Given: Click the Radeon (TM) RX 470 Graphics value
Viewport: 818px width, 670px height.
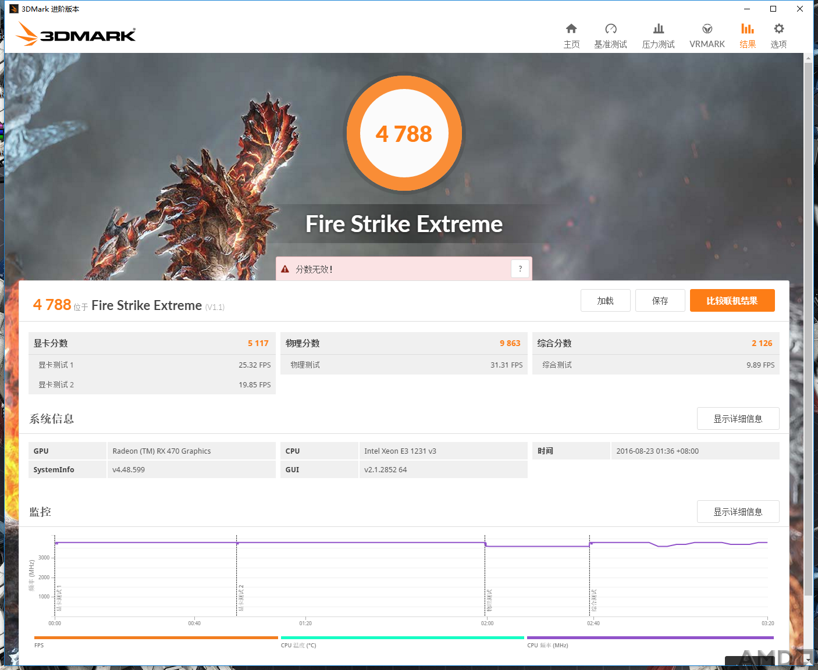Looking at the screenshot, I should pos(162,451).
